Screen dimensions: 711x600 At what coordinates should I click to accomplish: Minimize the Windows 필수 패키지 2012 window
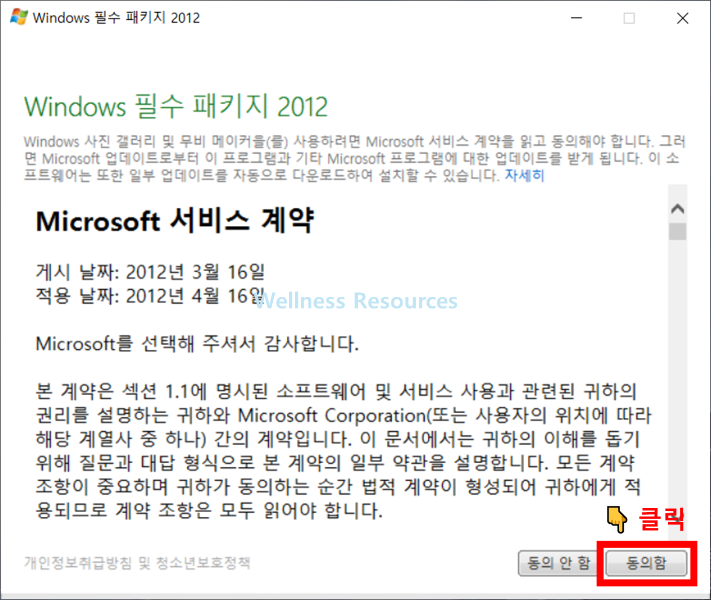576,18
